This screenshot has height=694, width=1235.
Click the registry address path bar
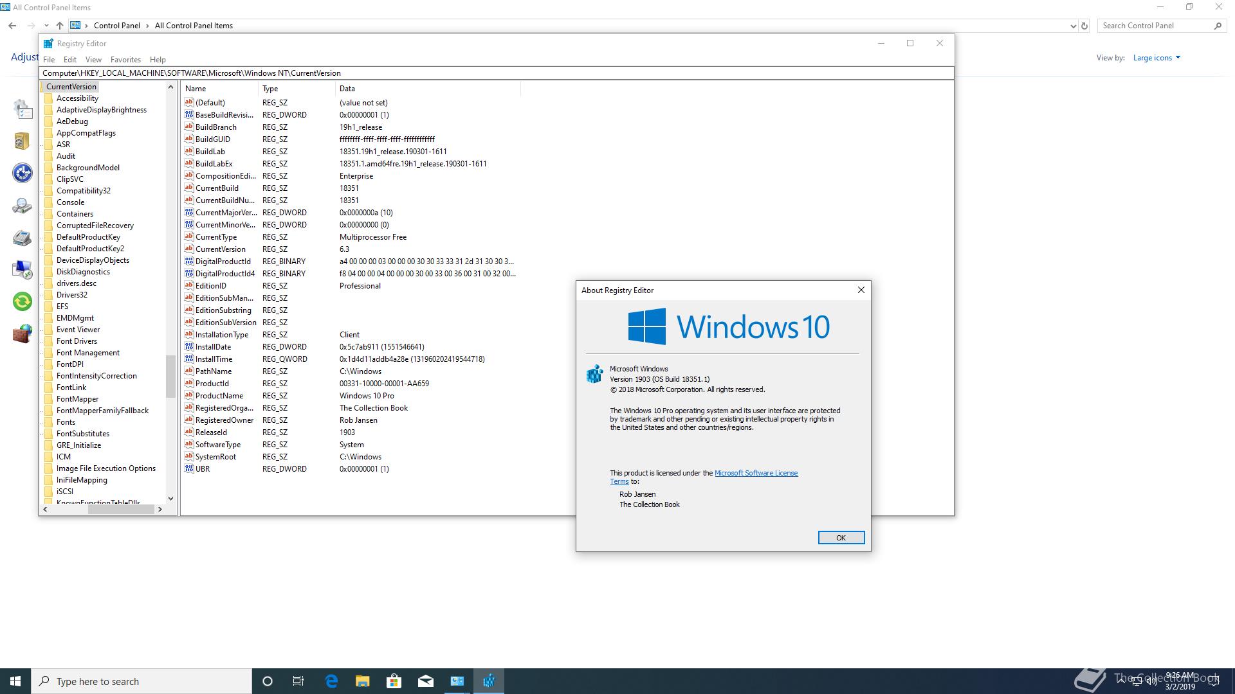(x=496, y=73)
